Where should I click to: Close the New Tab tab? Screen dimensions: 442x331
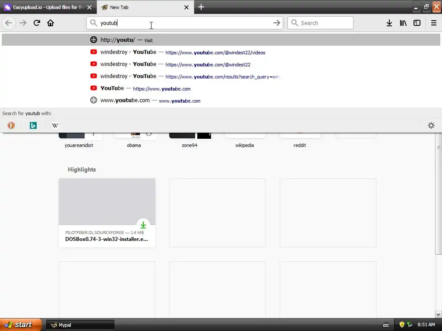pyautogui.click(x=186, y=7)
